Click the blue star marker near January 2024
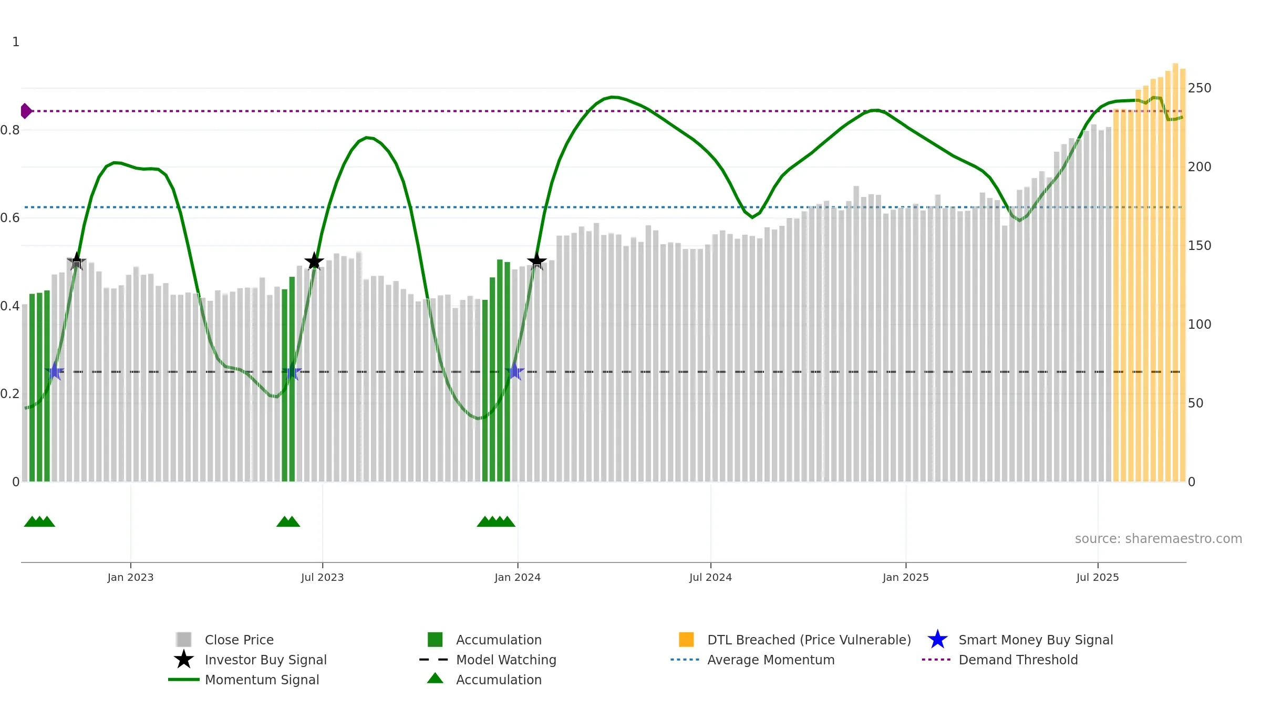 515,371
